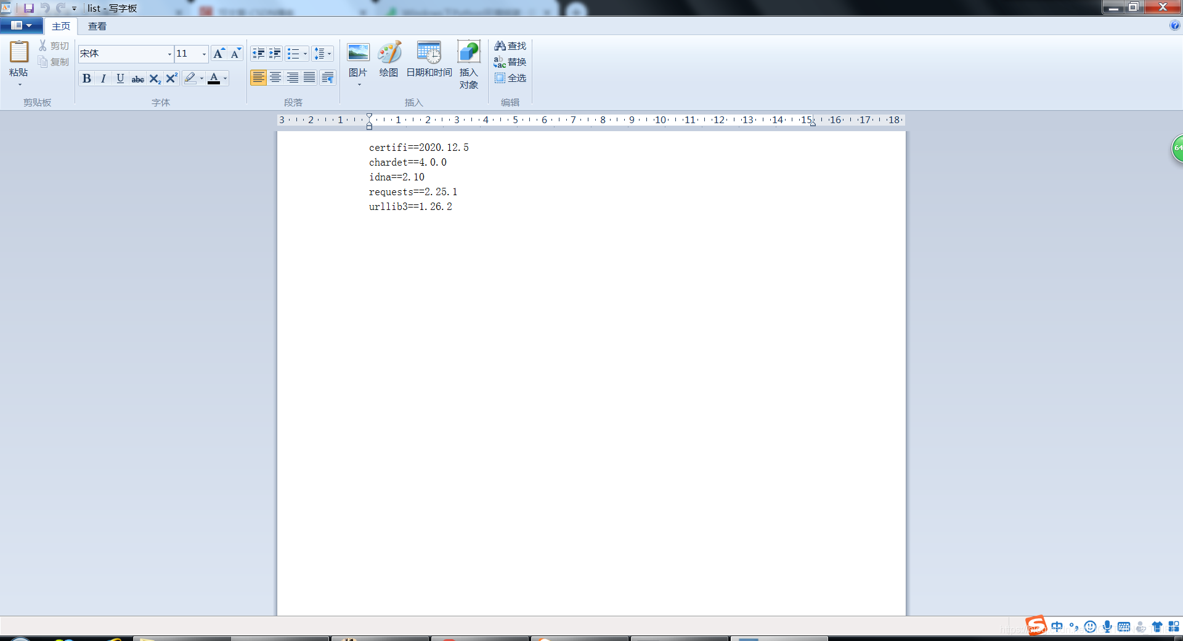Open the soft keyboard icon
The image size is (1183, 641).
pos(1124,627)
